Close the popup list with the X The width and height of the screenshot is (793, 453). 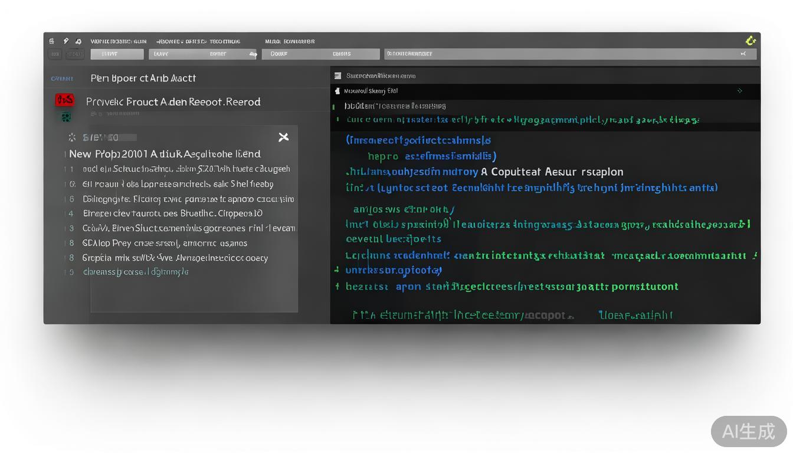(x=283, y=137)
